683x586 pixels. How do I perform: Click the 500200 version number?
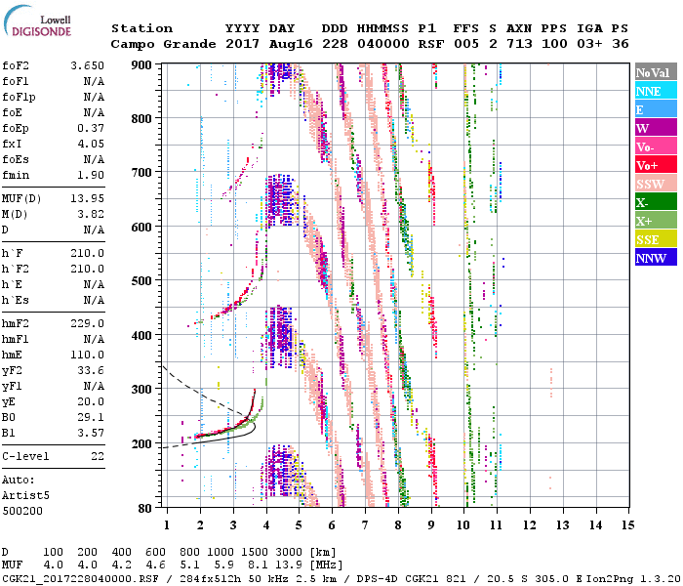pyautogui.click(x=22, y=511)
